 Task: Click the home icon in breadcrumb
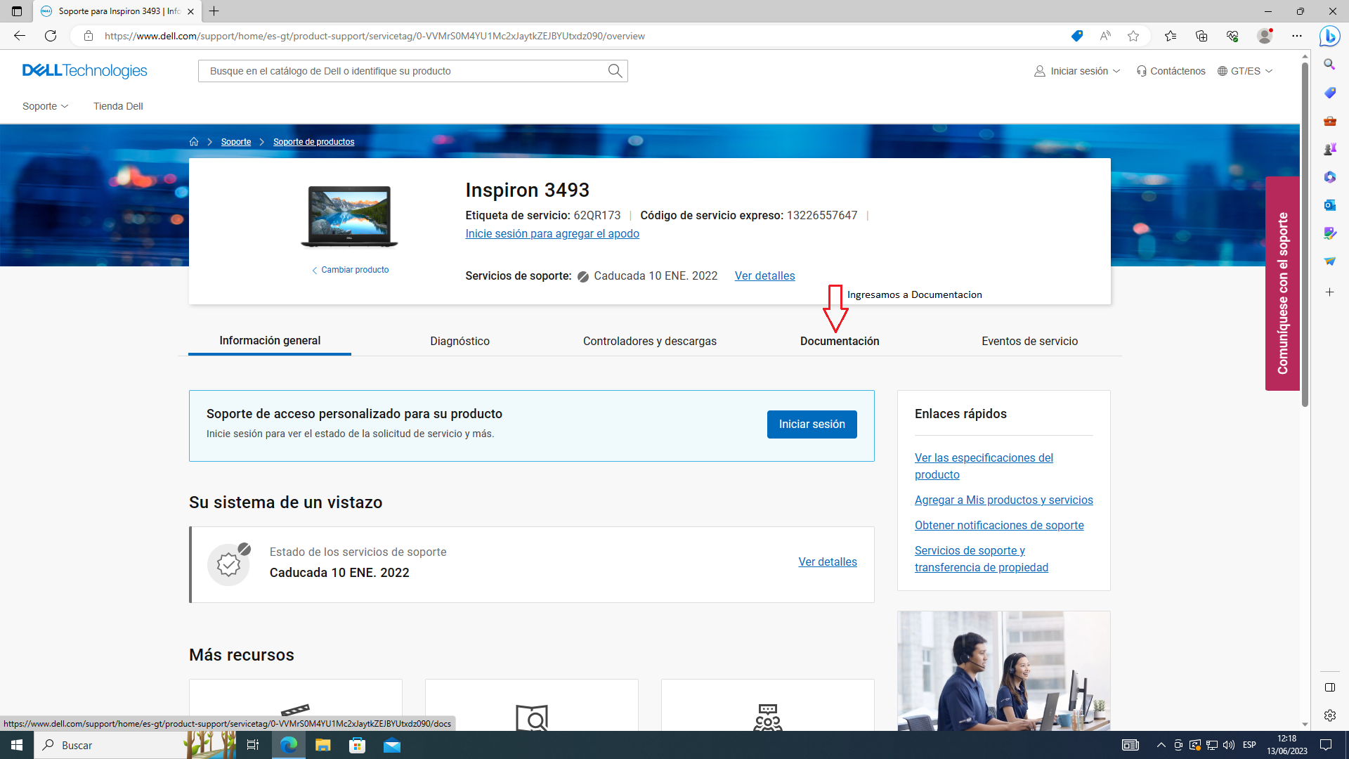[194, 142]
